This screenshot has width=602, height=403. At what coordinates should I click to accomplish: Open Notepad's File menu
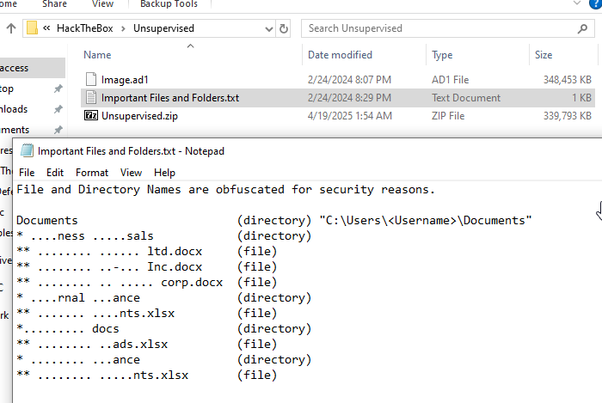(27, 173)
